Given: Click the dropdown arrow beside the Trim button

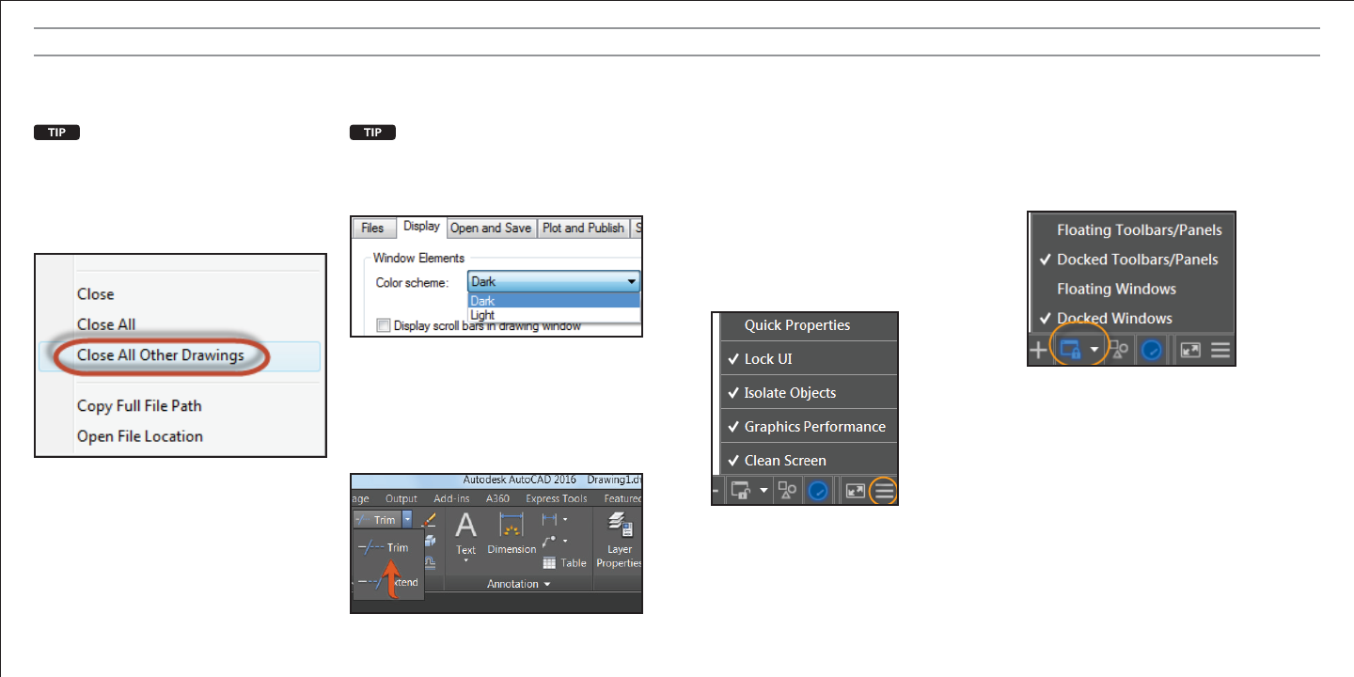Looking at the screenshot, I should pos(407,519).
